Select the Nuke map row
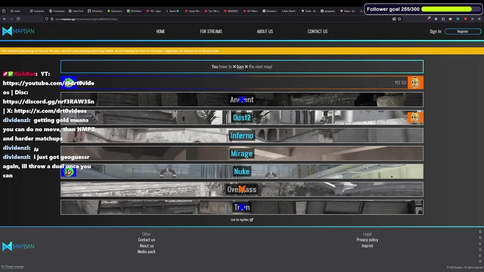This screenshot has height=272, width=484. [x=242, y=172]
